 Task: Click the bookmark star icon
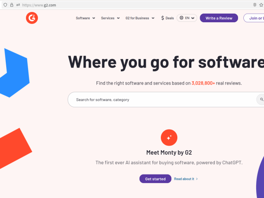click(262, 5)
